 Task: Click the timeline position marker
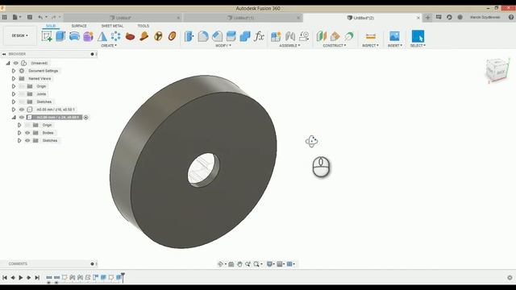coord(123,276)
